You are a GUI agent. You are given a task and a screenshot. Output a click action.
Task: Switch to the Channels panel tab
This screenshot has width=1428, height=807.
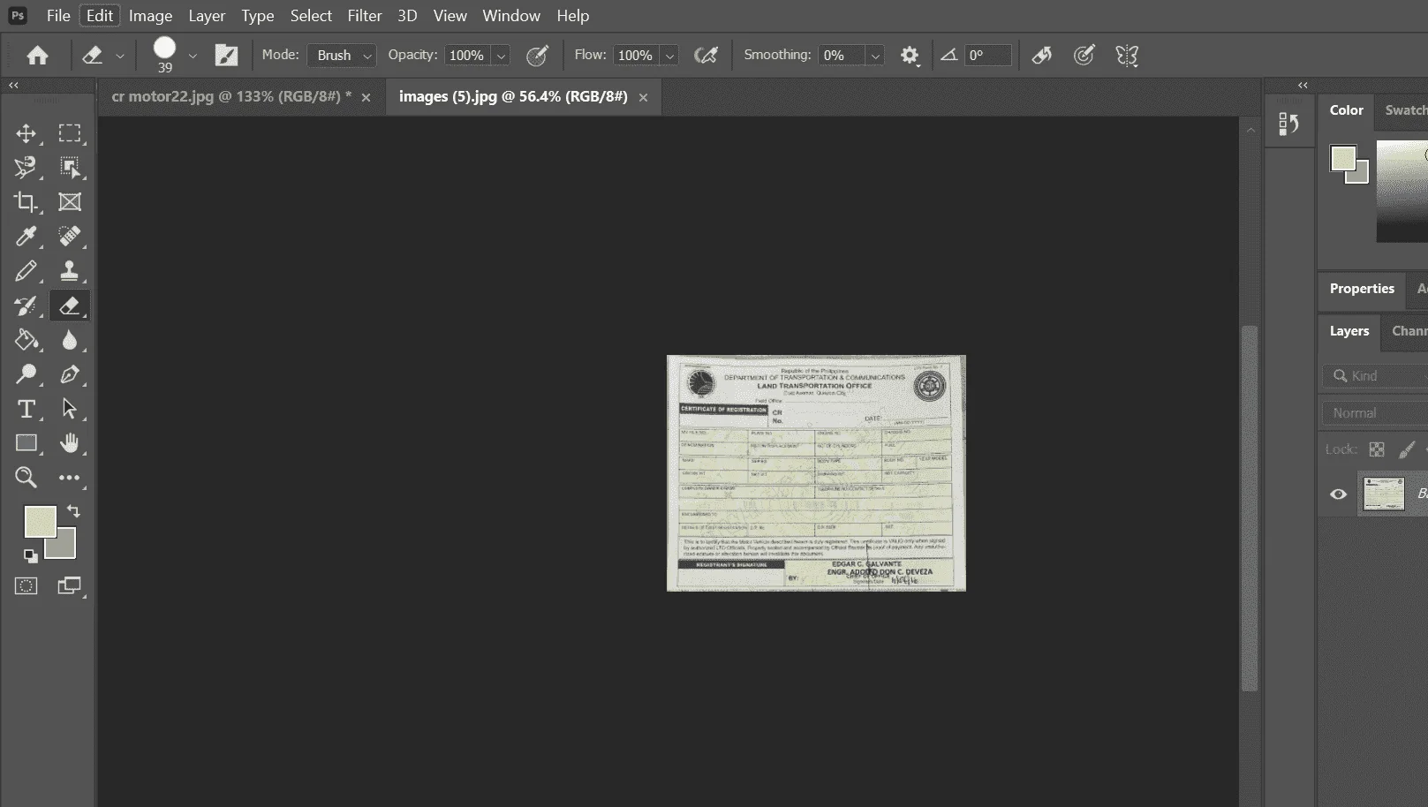(1409, 331)
